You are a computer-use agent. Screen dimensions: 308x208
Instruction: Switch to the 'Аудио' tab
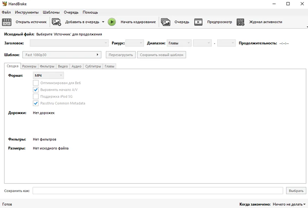click(76, 66)
